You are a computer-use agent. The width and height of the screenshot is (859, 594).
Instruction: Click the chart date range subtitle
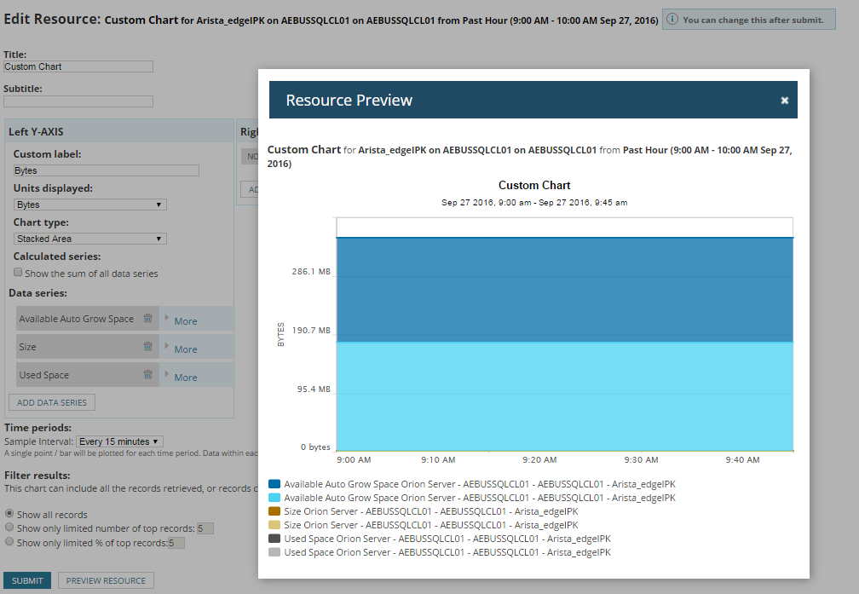coord(534,202)
